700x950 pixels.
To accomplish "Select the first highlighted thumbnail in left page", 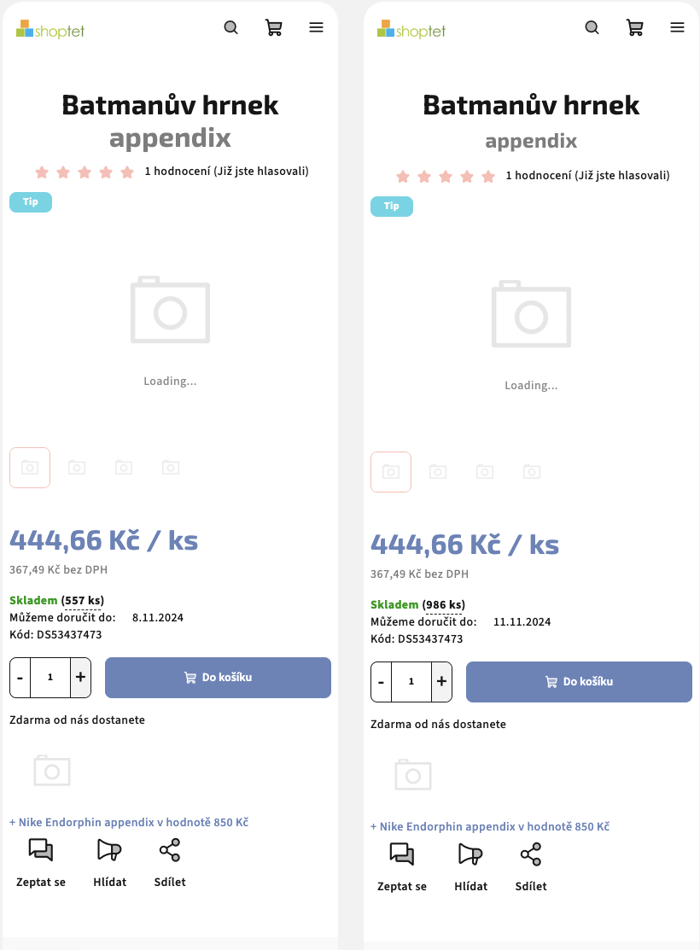I will 30,468.
